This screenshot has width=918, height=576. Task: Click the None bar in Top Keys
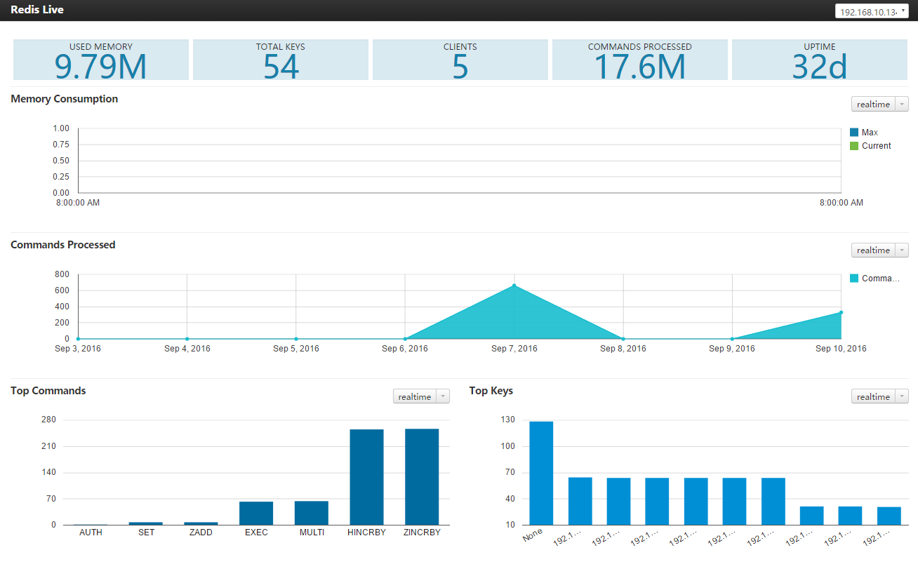click(x=541, y=473)
